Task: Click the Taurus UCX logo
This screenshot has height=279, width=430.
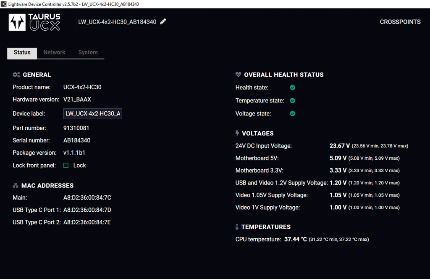Action: tap(34, 22)
